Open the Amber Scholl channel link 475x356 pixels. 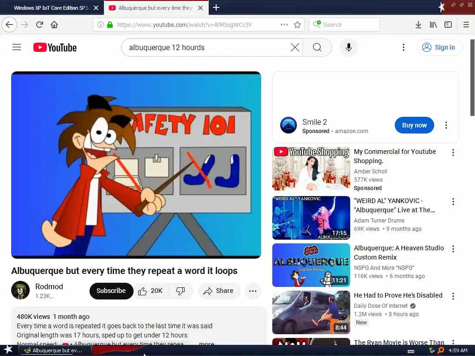(371, 172)
